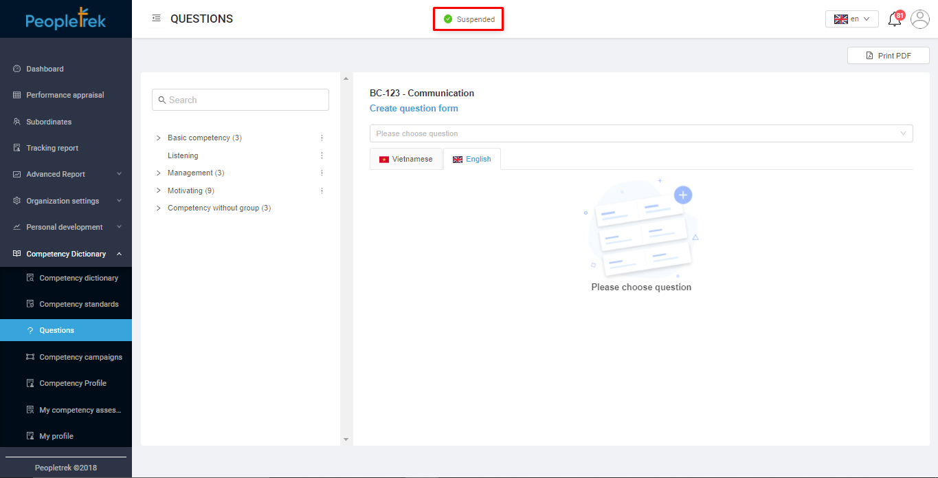The width and height of the screenshot is (938, 478).
Task: Click the Print PDF button
Action: (x=889, y=56)
